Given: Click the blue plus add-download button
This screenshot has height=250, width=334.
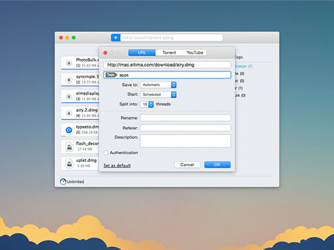Looking at the screenshot, I should (116, 38).
